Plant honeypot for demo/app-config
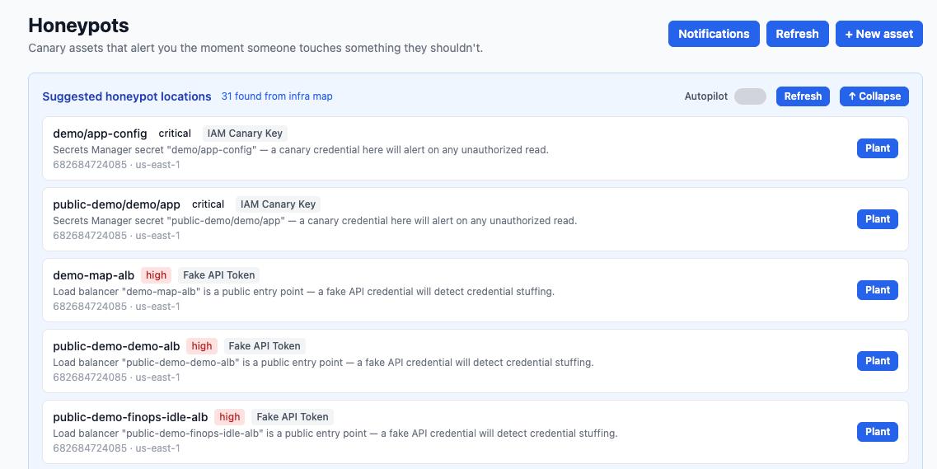Viewport: 937px width, 469px height. (x=877, y=148)
